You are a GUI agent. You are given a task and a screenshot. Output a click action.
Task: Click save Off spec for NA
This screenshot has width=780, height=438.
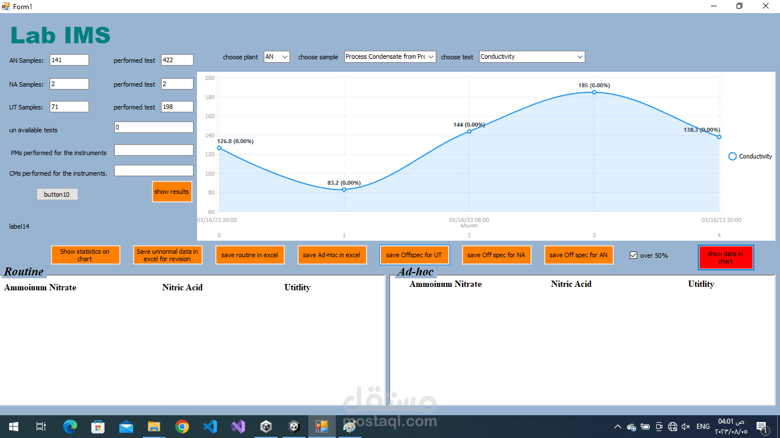click(496, 255)
